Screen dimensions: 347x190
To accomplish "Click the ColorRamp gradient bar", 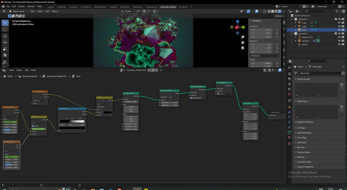I will click(72, 121).
